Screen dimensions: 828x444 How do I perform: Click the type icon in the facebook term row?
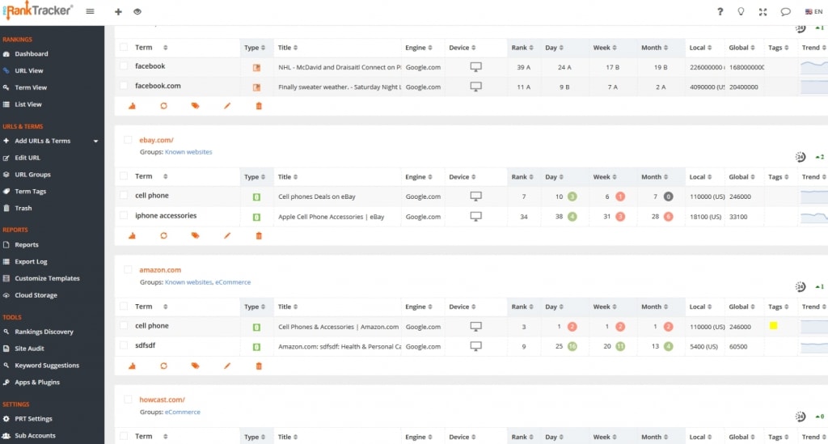[256, 68]
